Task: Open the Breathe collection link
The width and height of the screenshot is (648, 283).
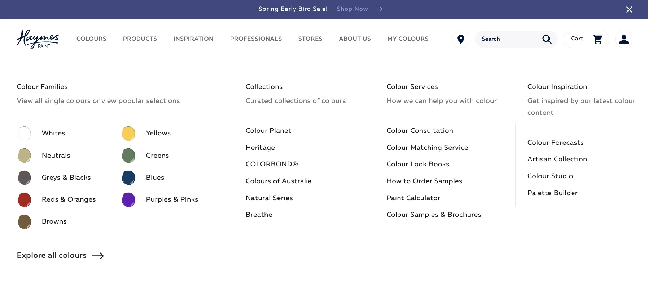Action: pyautogui.click(x=259, y=215)
